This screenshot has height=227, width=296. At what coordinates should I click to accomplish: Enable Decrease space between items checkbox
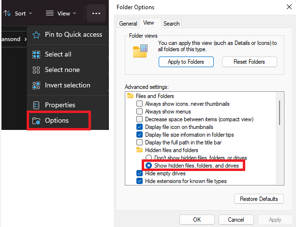tap(139, 119)
